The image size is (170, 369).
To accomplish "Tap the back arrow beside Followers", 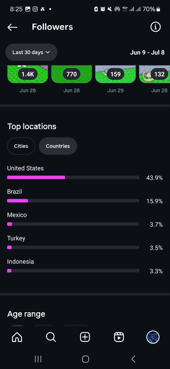I will tap(12, 27).
